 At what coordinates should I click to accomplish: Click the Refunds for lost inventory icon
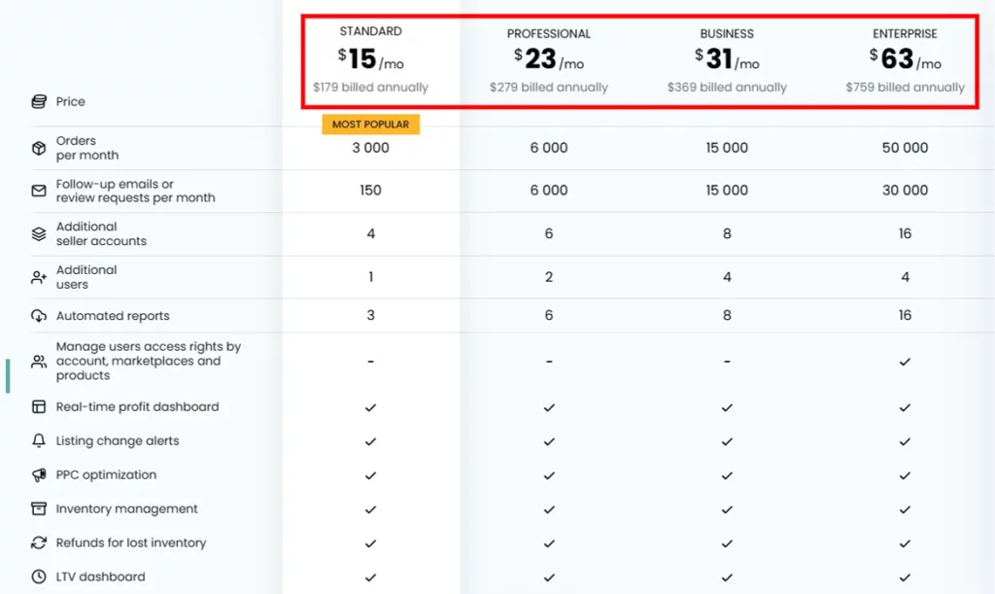coord(39,542)
